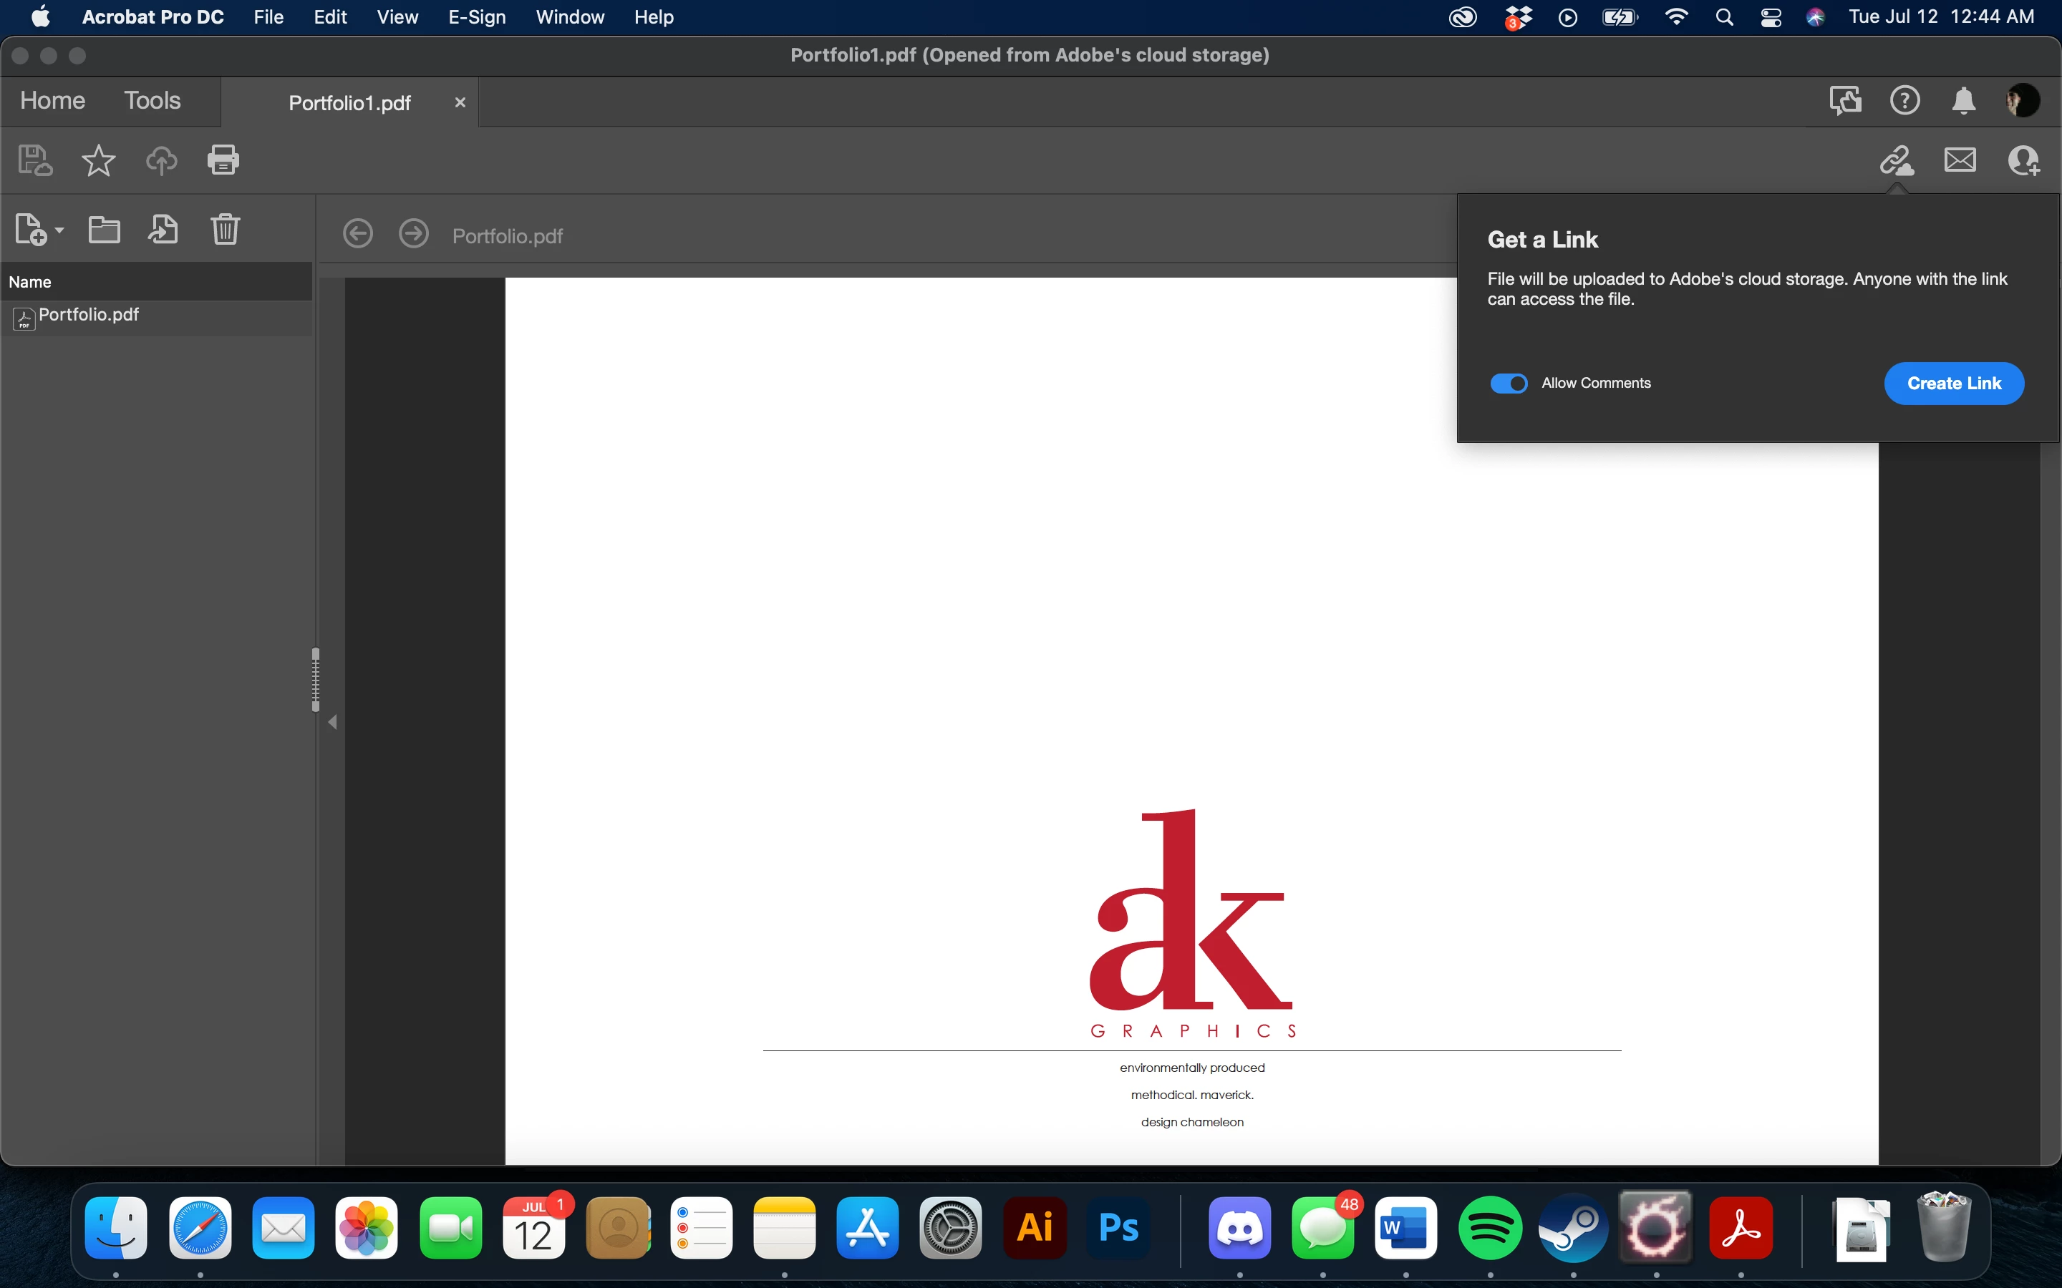The height and width of the screenshot is (1288, 2062).
Task: Switch to the Home tab
Action: tap(53, 100)
